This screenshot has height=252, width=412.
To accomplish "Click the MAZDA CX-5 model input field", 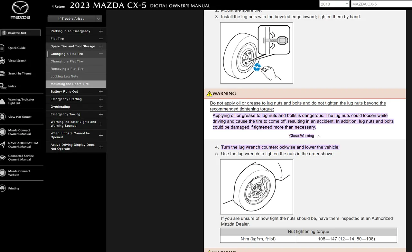I will (x=381, y=4).
